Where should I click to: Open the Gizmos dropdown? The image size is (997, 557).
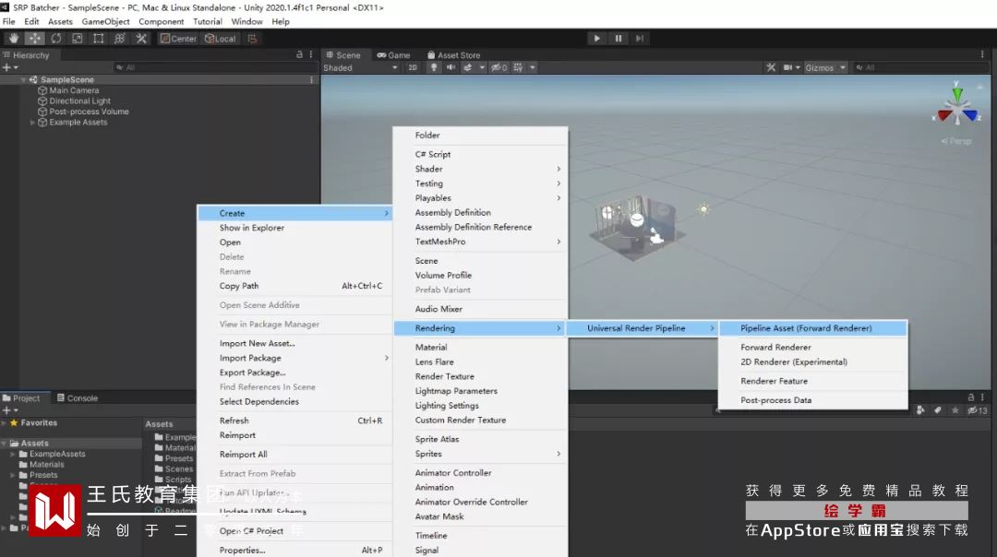coord(823,67)
